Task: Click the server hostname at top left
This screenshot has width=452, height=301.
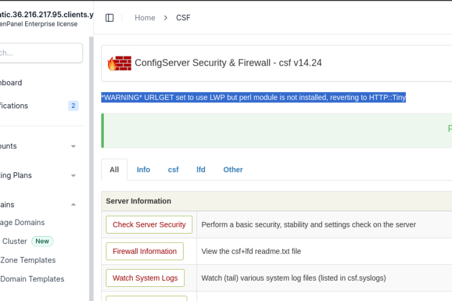Action: 46,14
